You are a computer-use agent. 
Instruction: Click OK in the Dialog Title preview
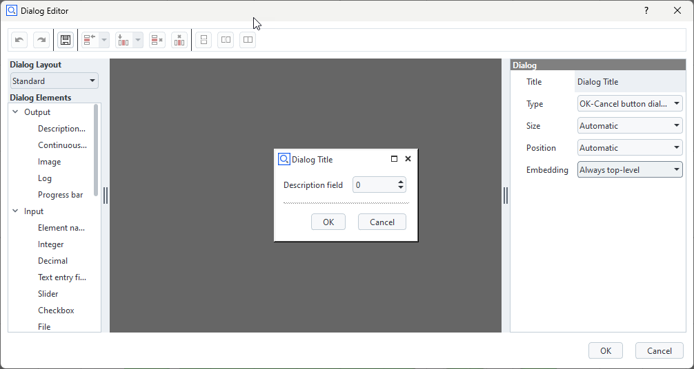328,222
